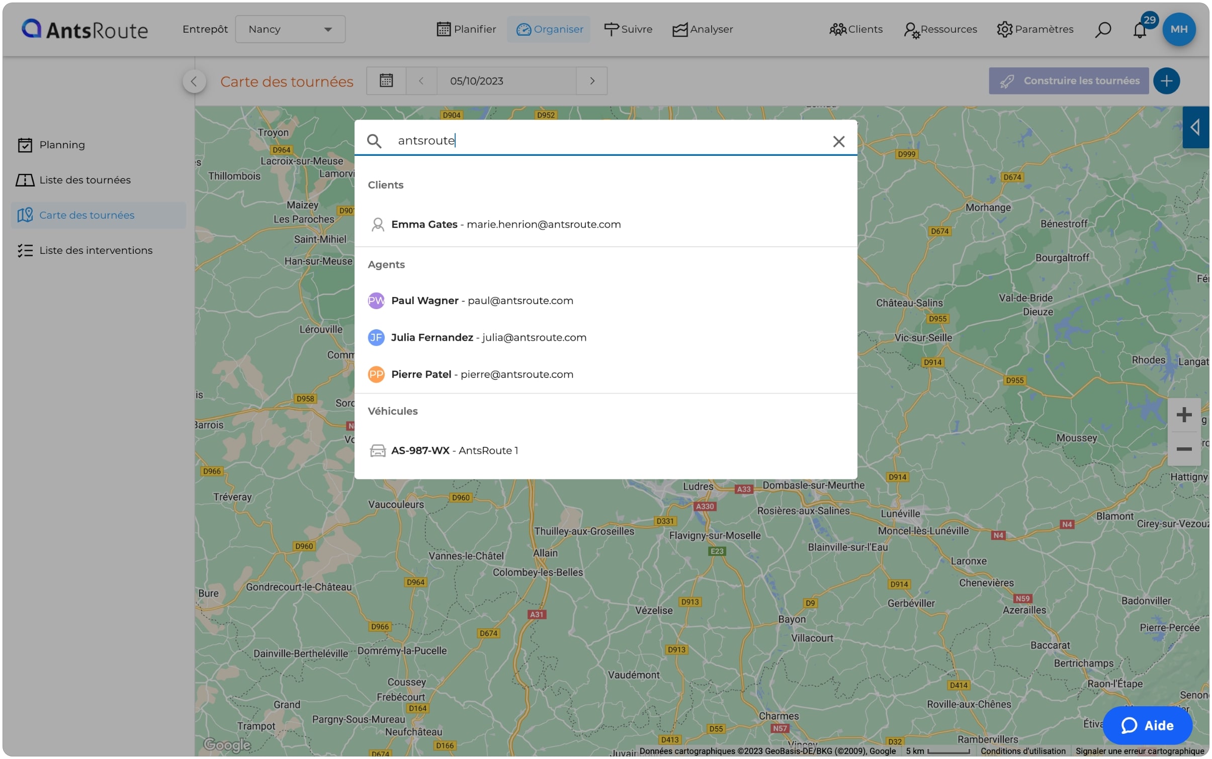Click the person icon beside Emma Gates
The height and width of the screenshot is (759, 1212).
pyautogui.click(x=378, y=224)
